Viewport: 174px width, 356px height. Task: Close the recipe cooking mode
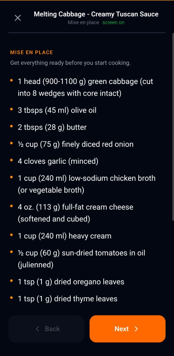(x=18, y=18)
